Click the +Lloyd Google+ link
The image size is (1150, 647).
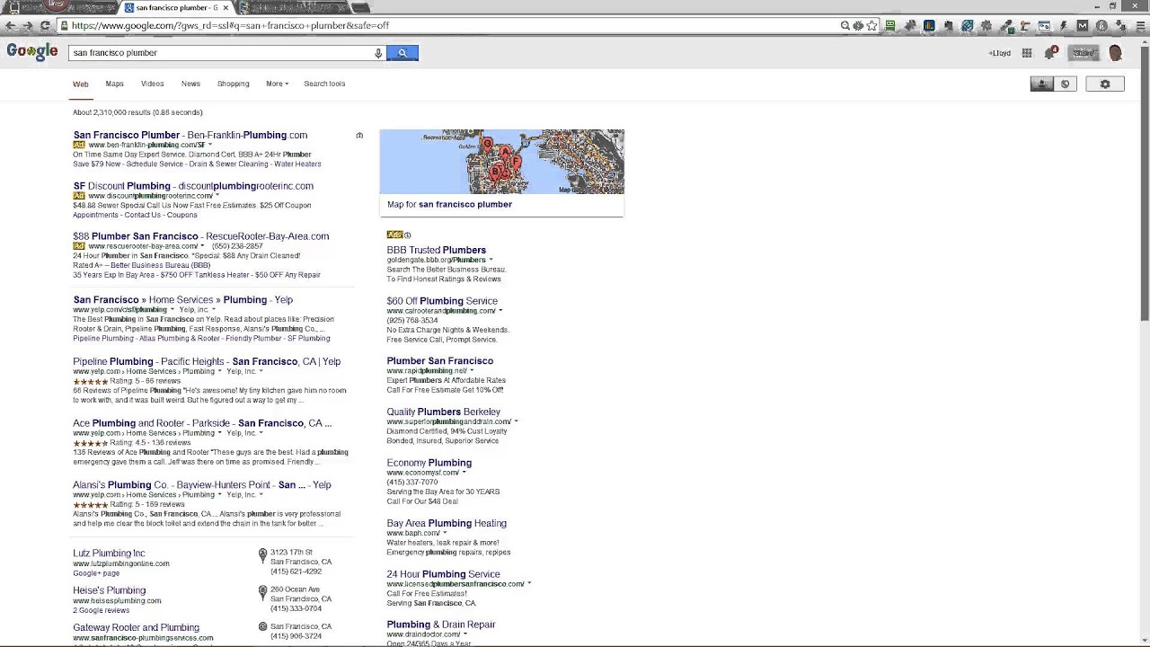pyautogui.click(x=999, y=53)
